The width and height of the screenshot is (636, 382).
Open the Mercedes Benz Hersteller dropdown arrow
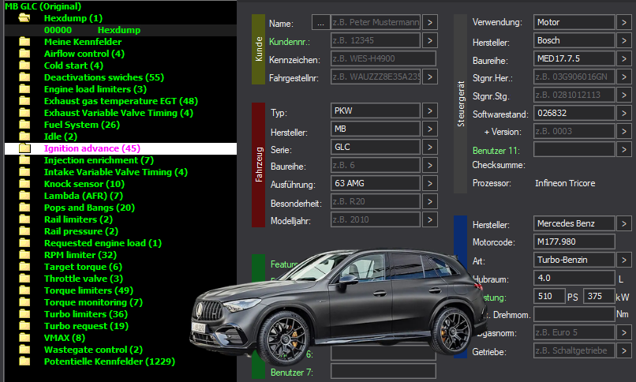tap(624, 223)
